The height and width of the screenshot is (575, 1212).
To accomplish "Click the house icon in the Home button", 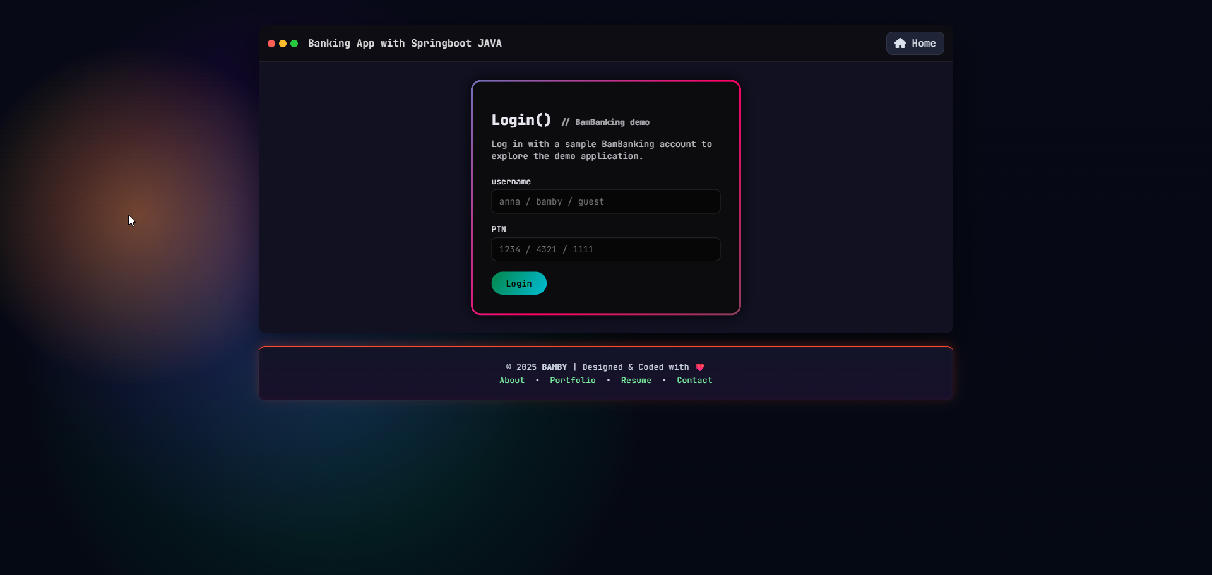I will point(901,43).
